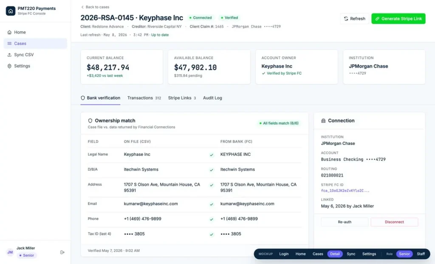Click the Cases list icon in sidebar

click(9, 44)
